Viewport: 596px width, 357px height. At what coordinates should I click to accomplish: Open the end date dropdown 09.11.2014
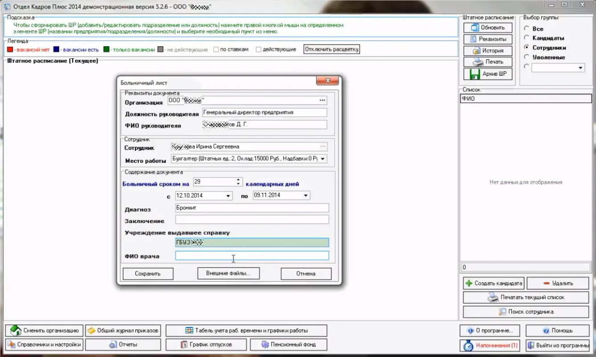coord(306,195)
